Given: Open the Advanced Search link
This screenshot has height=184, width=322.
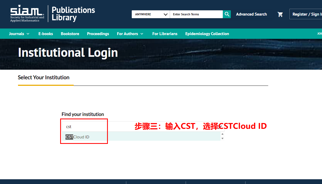Looking at the screenshot, I should coord(252,14).
